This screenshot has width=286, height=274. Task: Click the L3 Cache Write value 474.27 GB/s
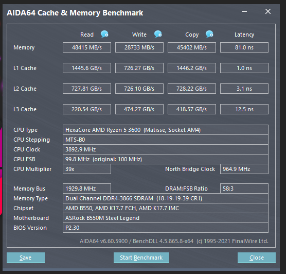point(139,109)
